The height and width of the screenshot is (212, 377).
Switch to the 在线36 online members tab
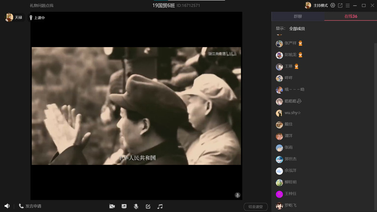pos(351,16)
